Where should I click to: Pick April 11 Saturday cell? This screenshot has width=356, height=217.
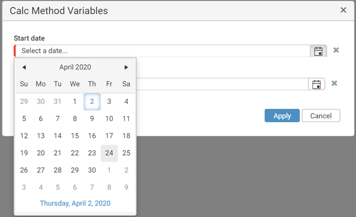point(126,119)
